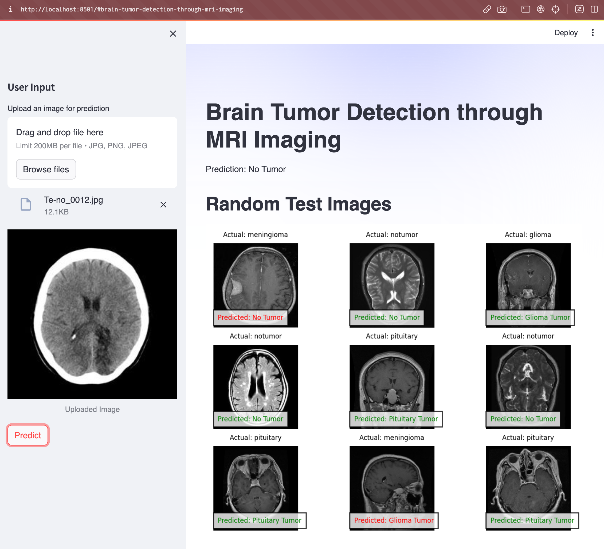This screenshot has width=604, height=549.
Task: Click the glioma MRI test image
Action: click(528, 279)
